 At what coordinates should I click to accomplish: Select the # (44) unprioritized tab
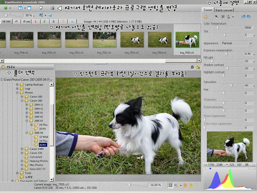click(x=26, y=21)
